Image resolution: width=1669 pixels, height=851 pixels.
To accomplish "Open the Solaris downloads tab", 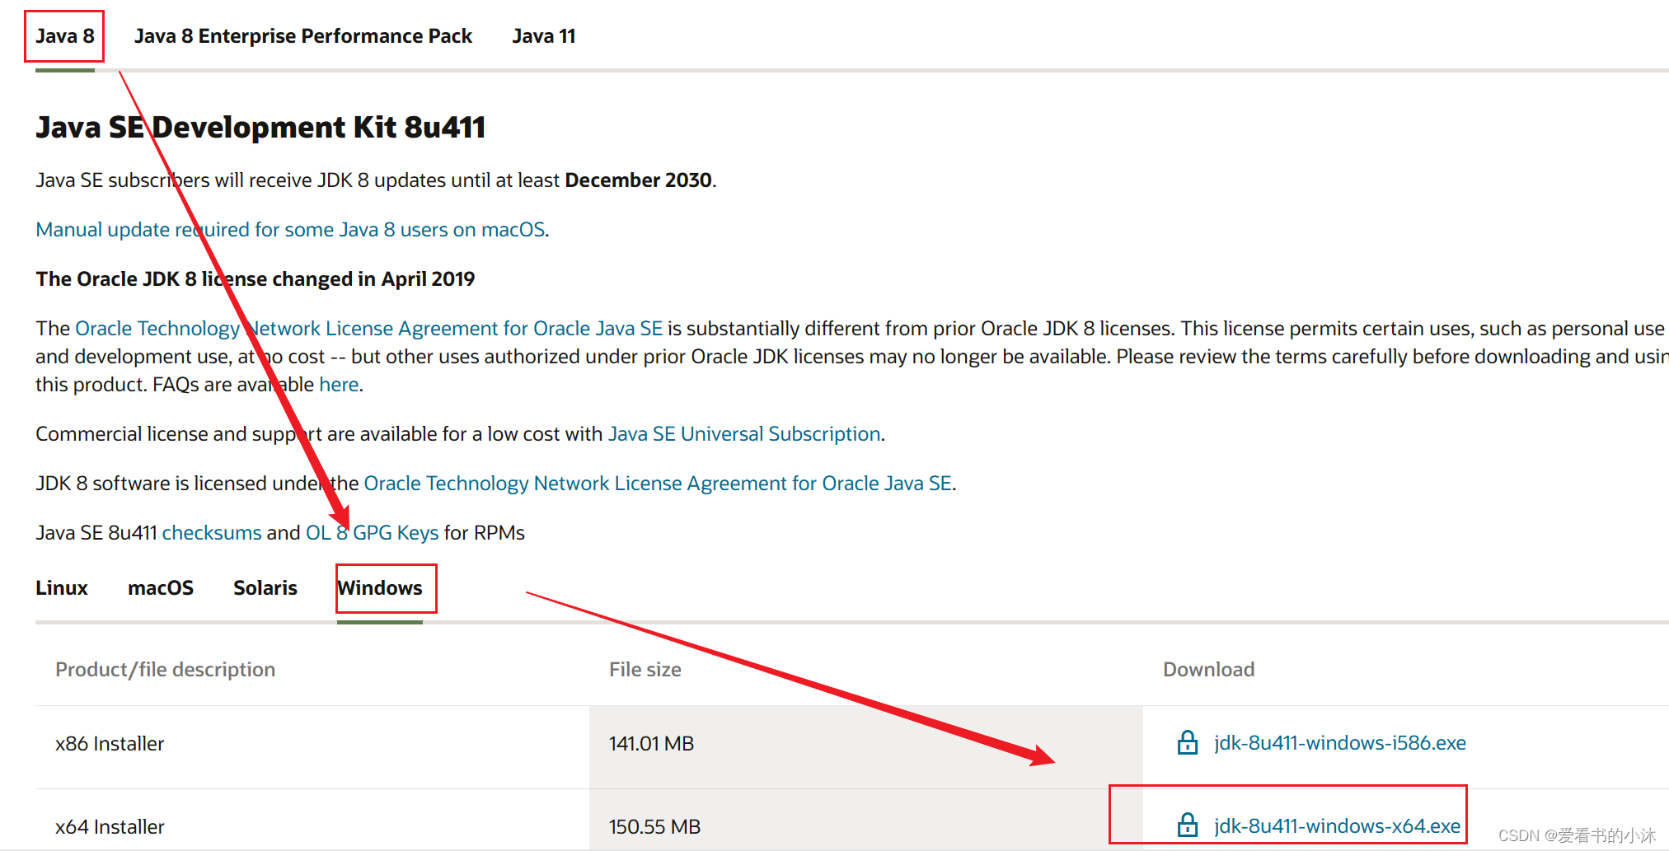I will coord(265,587).
